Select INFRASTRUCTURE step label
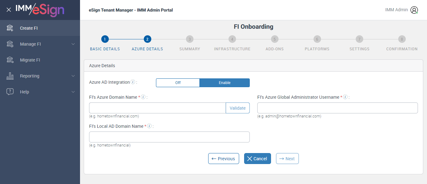 pos(232,49)
